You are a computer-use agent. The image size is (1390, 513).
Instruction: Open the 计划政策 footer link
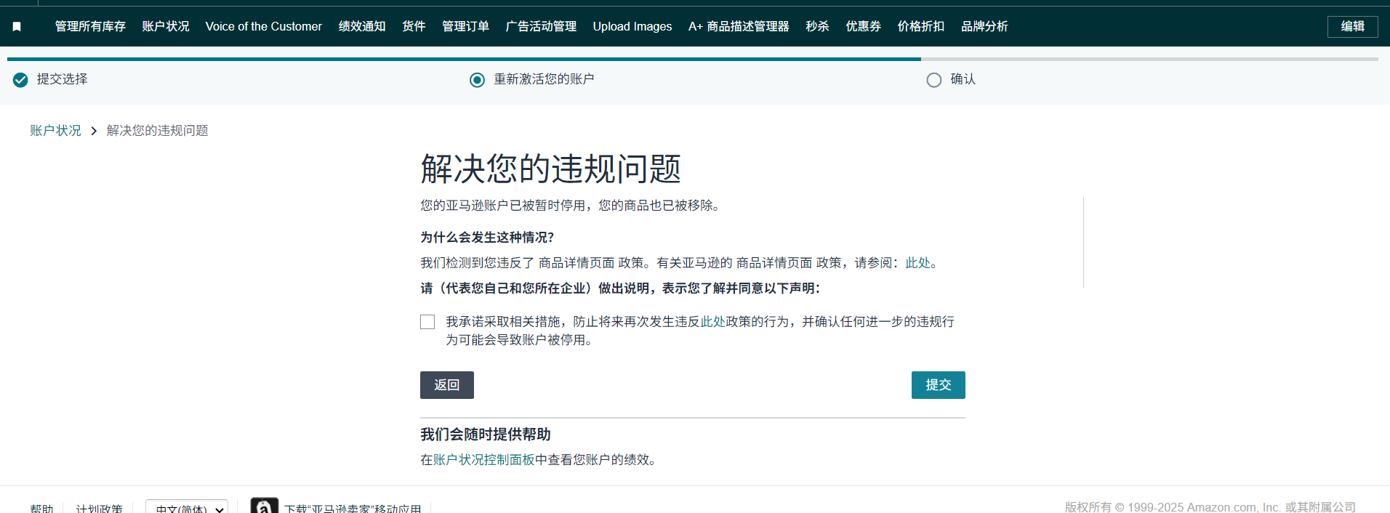99,508
